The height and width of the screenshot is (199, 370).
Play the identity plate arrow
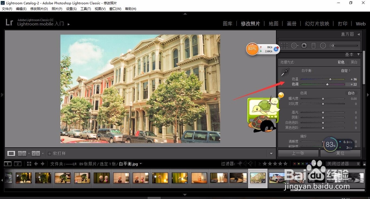coord(69,24)
